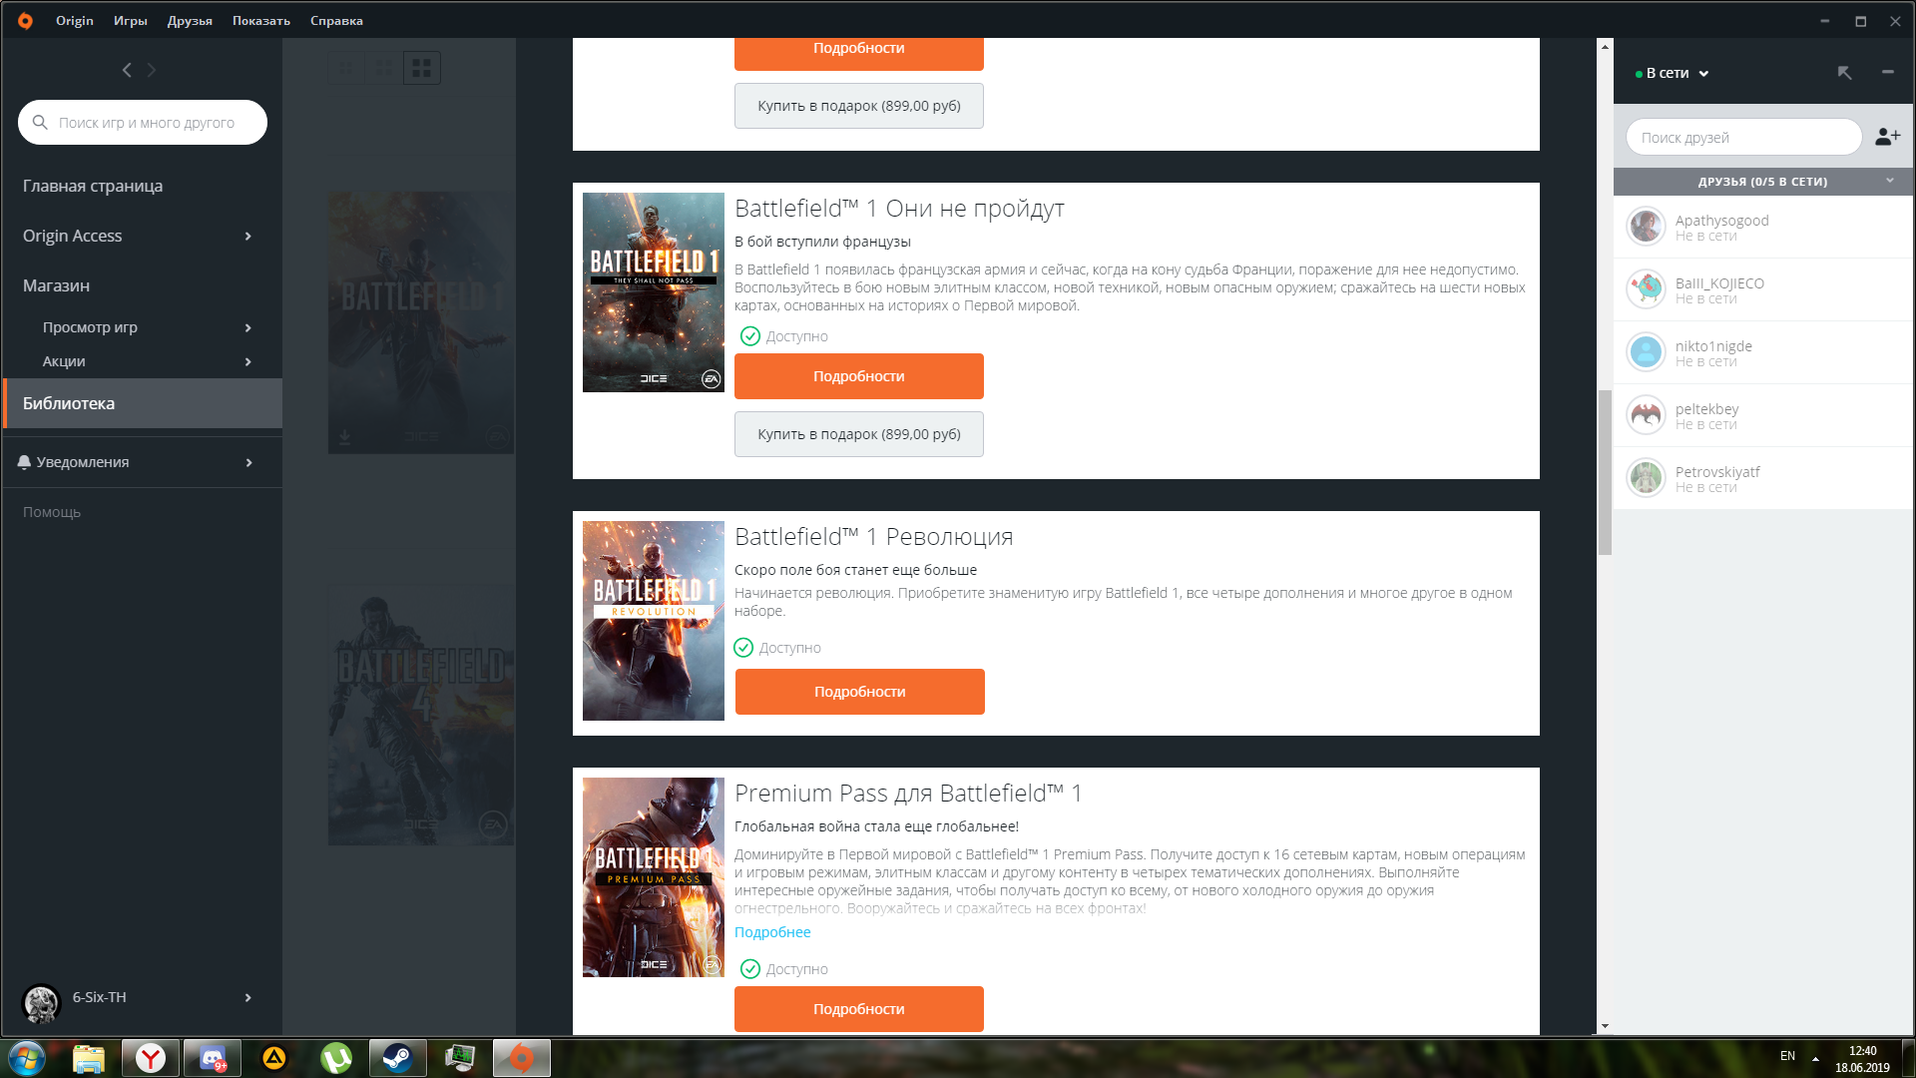Viewport: 1916px width, 1078px height.
Task: Open BaIII_KOJIECO friend avatar
Action: 1646,289
